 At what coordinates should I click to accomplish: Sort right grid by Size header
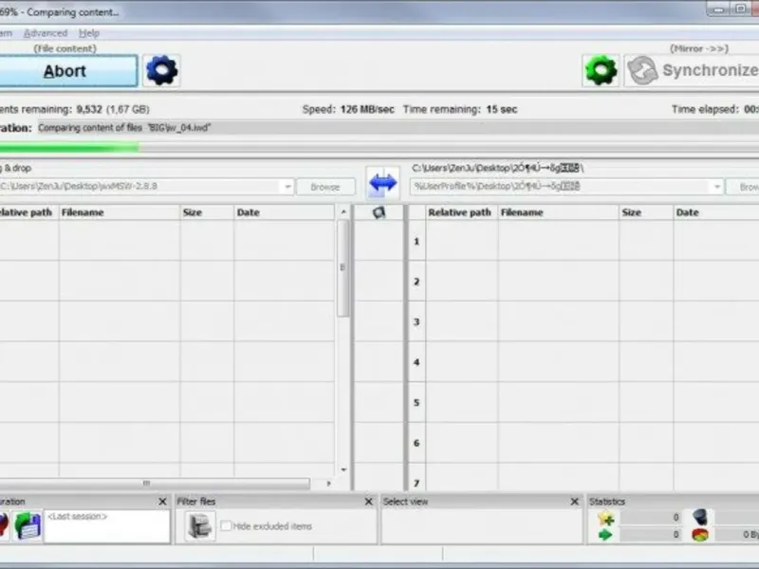click(x=646, y=212)
